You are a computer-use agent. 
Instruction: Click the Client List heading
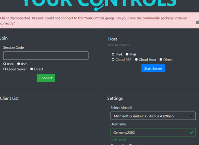[9, 98]
